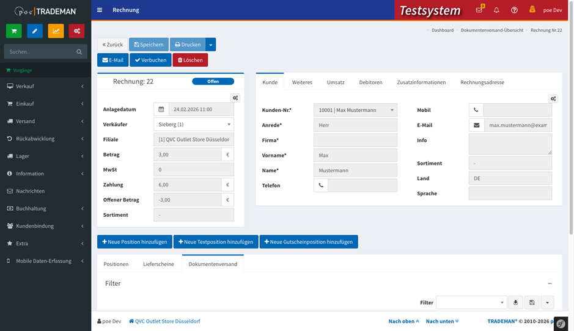Image resolution: width=574 pixels, height=331 pixels.
Task: Open the orange chart statistics quick button
Action: click(x=56, y=31)
